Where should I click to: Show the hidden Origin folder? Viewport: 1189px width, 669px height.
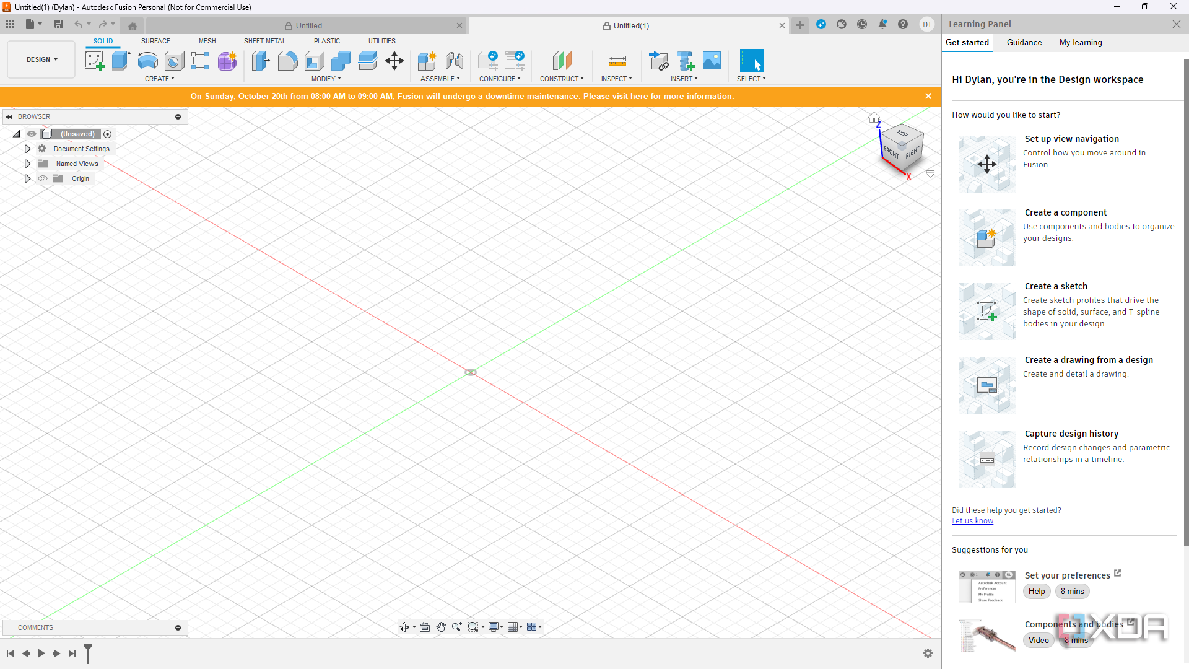point(43,178)
